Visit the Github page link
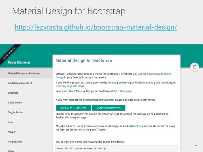Image resolution: width=203 pixels, height=152 pixels. pyautogui.click(x=125, y=91)
